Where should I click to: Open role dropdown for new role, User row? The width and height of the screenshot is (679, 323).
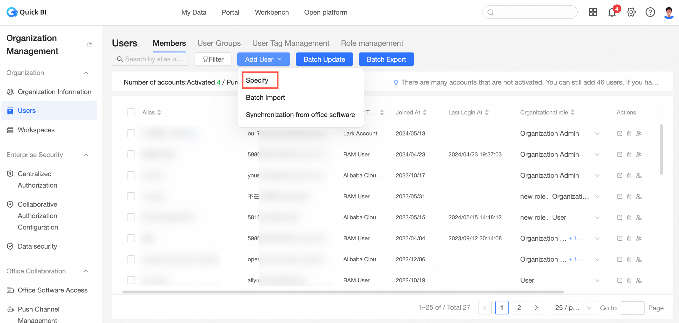click(597, 217)
